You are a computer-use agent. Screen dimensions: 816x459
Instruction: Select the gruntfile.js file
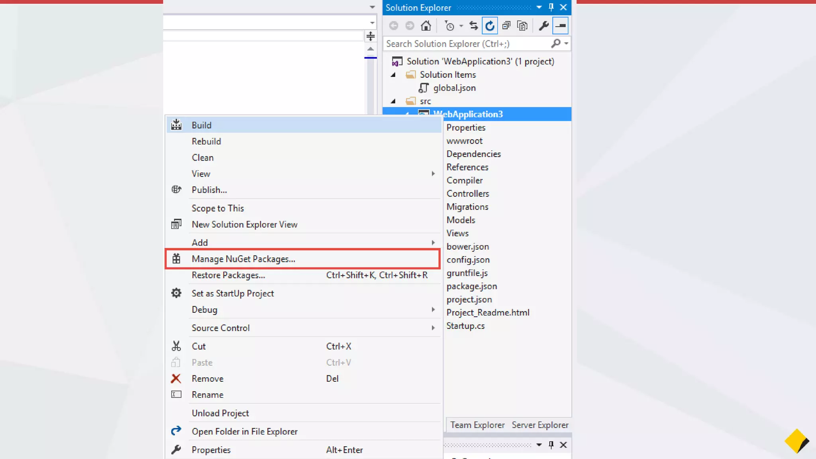(467, 273)
